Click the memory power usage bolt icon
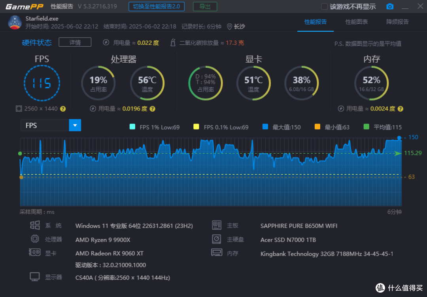This screenshot has width=427, height=297. [341, 109]
